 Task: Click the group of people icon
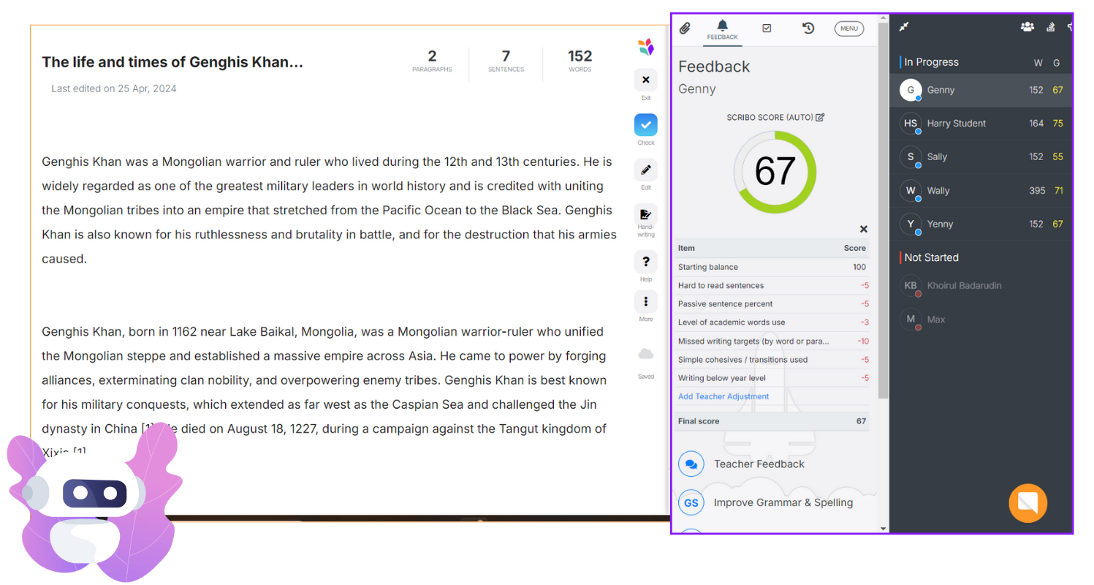coord(1027,27)
